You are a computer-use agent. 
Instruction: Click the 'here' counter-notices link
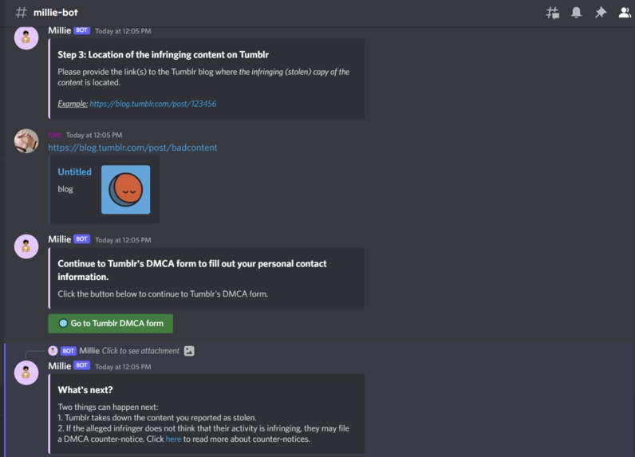[x=173, y=439]
